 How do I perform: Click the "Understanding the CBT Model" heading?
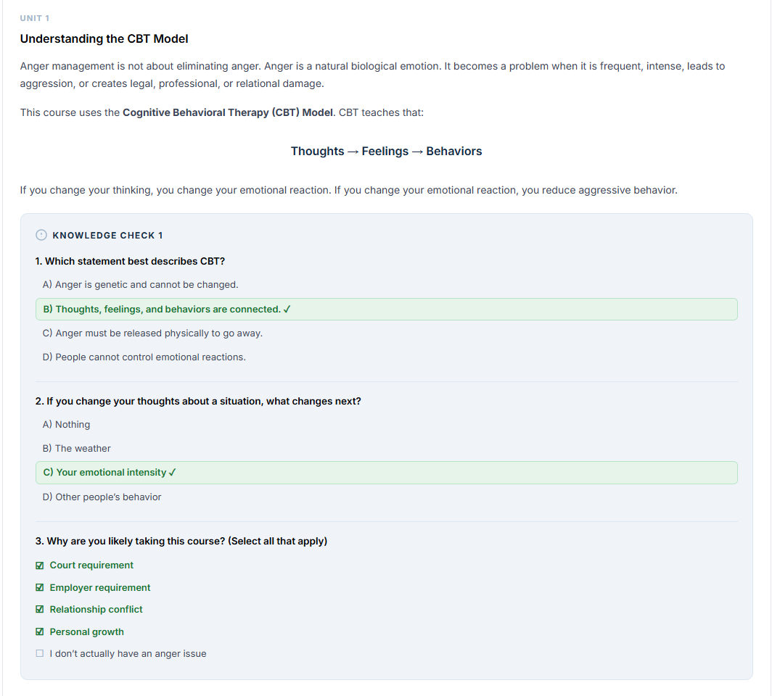104,38
